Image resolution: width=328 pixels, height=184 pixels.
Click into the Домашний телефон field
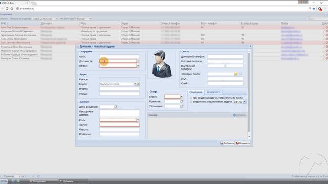coord(225,56)
